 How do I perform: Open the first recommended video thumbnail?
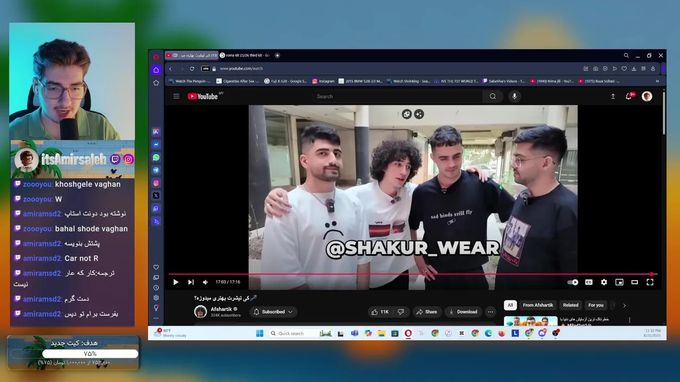530,320
